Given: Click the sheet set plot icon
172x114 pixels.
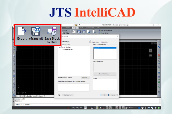Looking at the screenshot, I should click(x=74, y=32).
